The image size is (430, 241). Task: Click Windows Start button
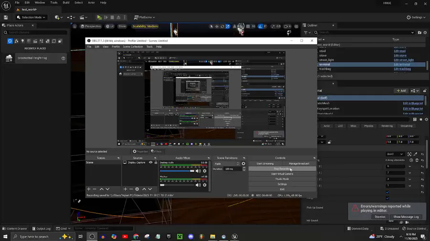[x=5, y=236]
